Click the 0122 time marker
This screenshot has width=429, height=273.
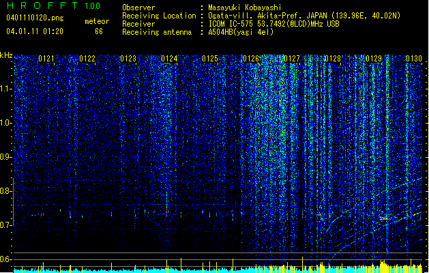pos(87,59)
